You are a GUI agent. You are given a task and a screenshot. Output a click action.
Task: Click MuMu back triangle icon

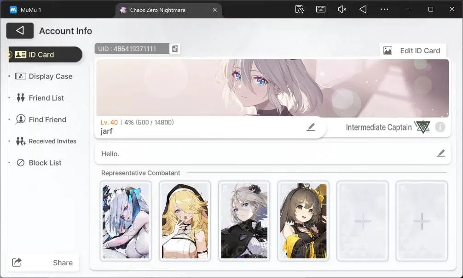[x=363, y=10]
